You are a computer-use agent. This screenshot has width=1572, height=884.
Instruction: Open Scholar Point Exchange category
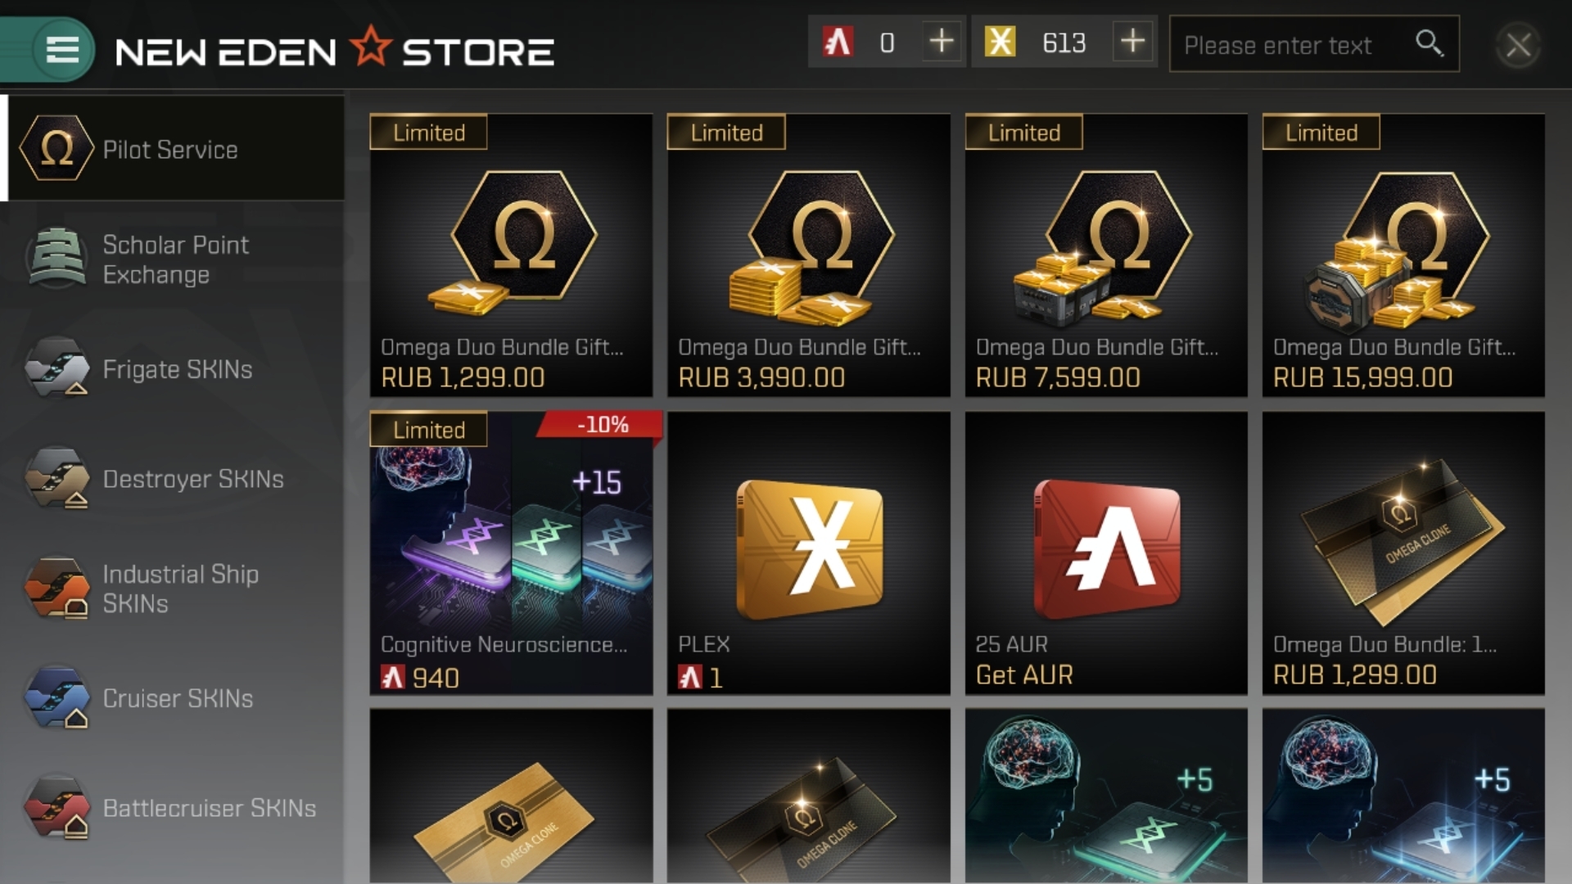pos(173,259)
